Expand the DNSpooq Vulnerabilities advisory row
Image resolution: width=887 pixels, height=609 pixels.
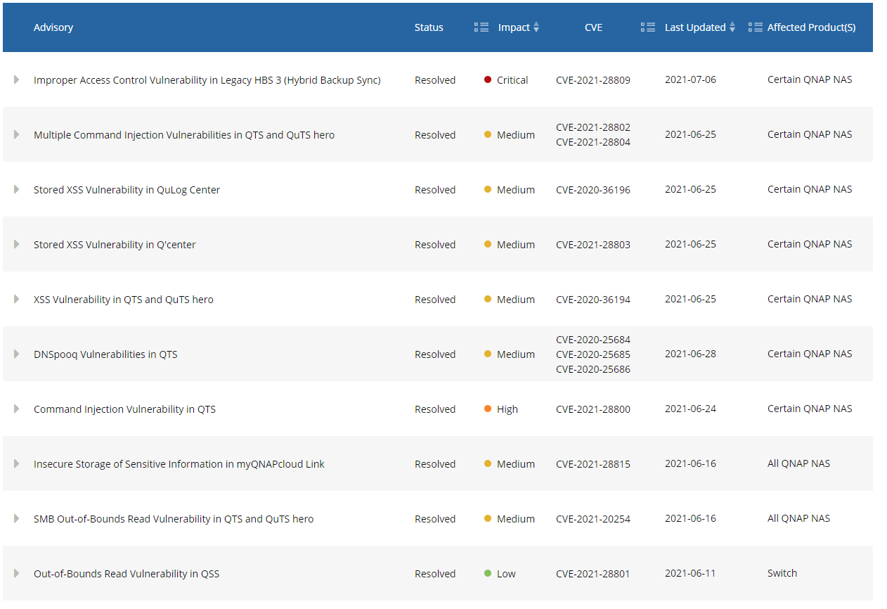click(16, 354)
